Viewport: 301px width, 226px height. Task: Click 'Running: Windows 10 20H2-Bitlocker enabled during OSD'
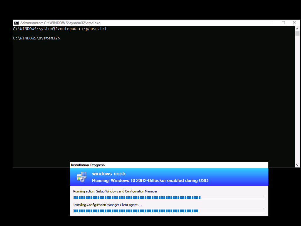coord(150,180)
